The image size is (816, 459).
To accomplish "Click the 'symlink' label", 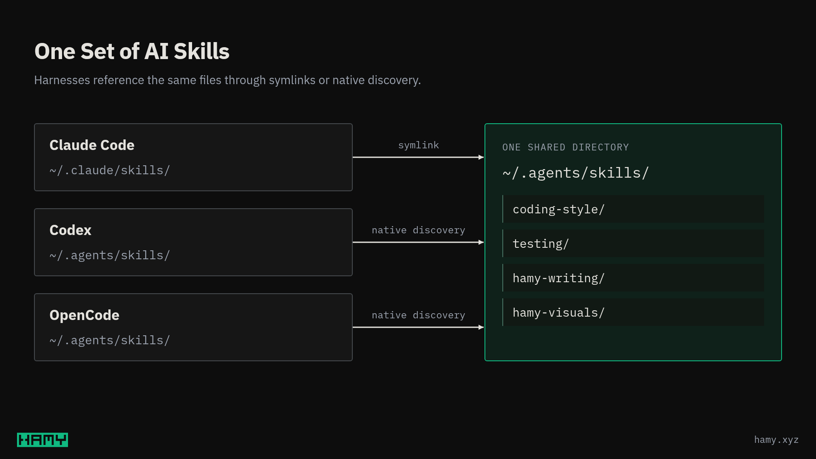I will [419, 145].
